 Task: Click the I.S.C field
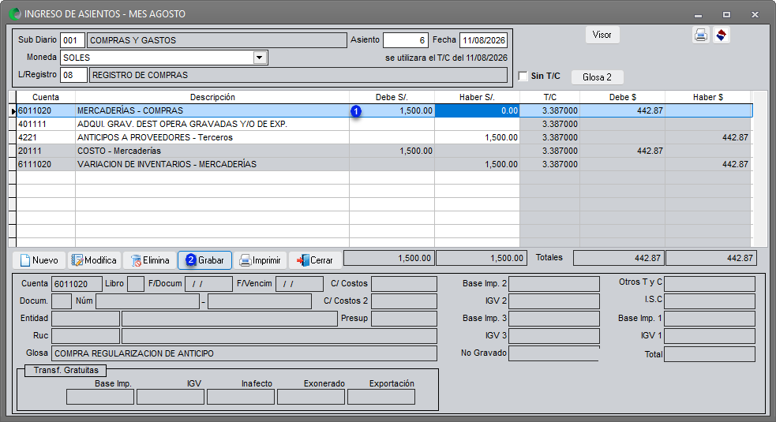point(710,301)
